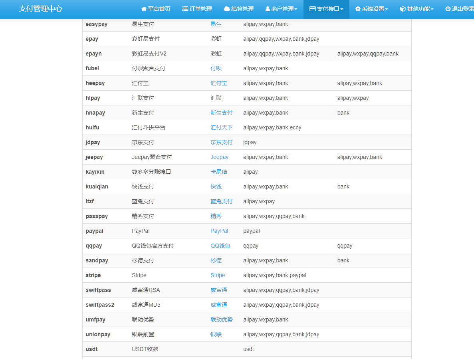Image resolution: width=474 pixels, height=359 pixels.
Task: Click the cloud icon beside 结算管理
Action: click(x=227, y=9)
